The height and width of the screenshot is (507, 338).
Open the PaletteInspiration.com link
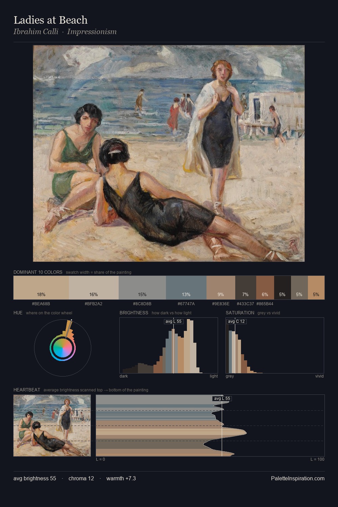[298, 478]
